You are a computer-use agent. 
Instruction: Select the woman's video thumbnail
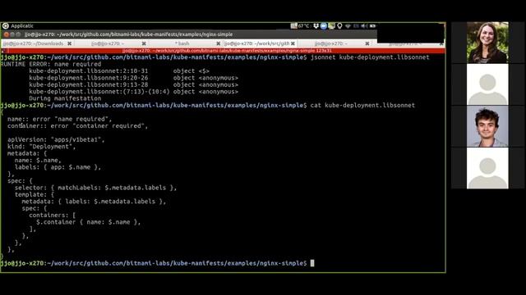click(x=487, y=43)
